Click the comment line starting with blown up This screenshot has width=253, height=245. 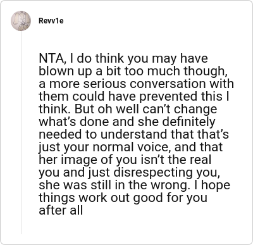tap(133, 72)
